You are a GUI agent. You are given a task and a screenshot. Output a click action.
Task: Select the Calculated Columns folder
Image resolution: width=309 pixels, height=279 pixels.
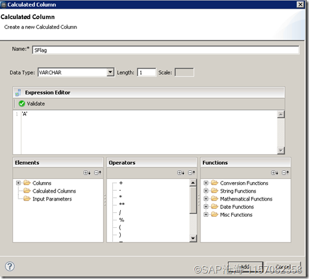tap(54, 191)
